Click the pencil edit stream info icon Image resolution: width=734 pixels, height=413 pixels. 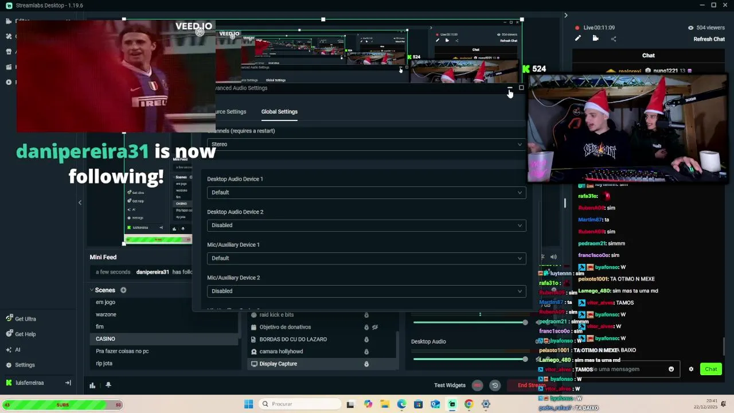pos(578,38)
